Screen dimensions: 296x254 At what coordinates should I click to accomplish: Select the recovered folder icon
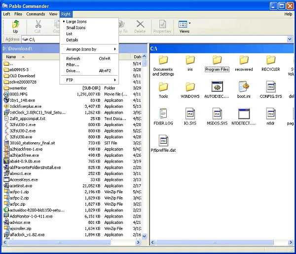244,60
